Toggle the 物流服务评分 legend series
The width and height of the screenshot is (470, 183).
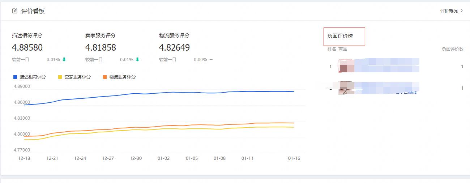pos(123,77)
